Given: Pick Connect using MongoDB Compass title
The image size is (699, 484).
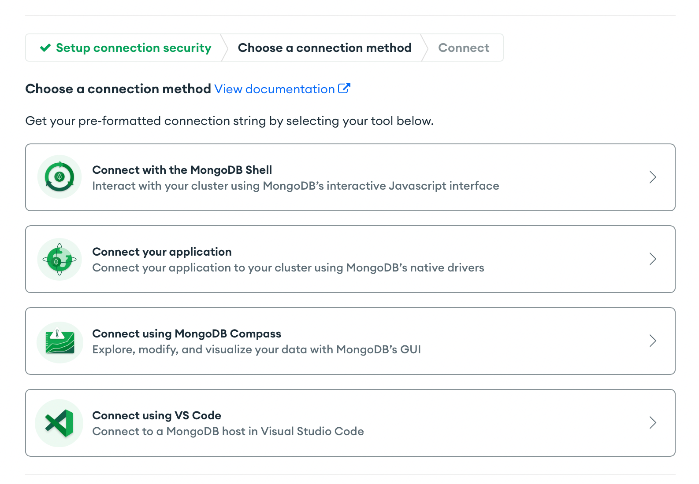Looking at the screenshot, I should (x=186, y=334).
